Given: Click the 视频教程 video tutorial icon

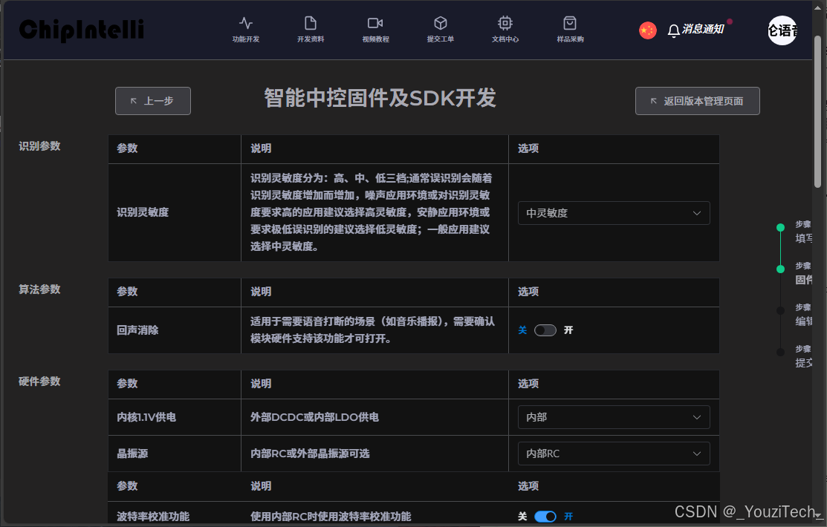Looking at the screenshot, I should [x=375, y=30].
